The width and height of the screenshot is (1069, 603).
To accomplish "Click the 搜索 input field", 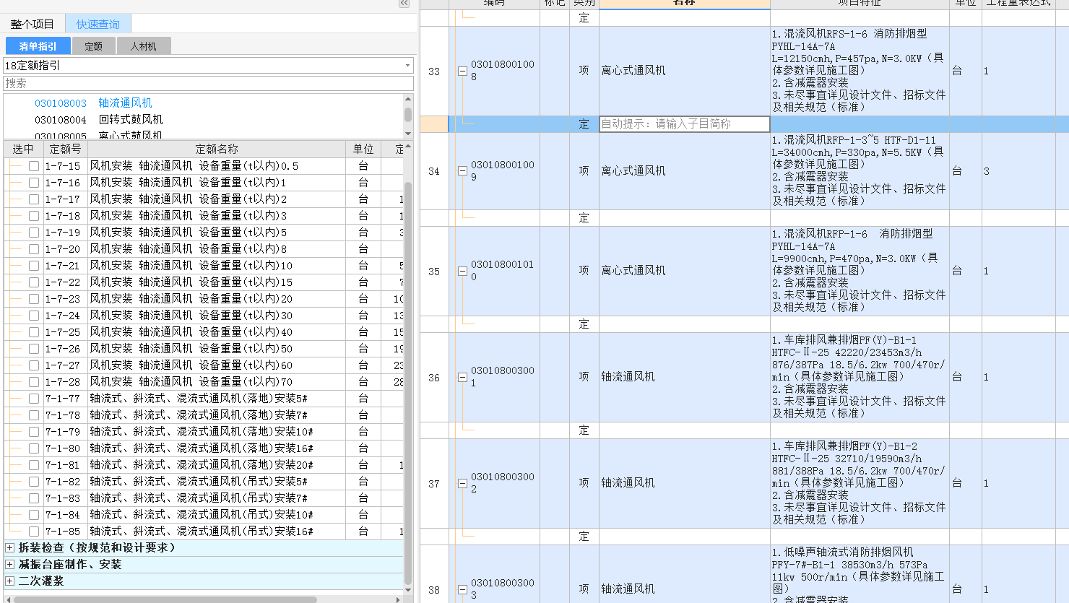I will (208, 84).
